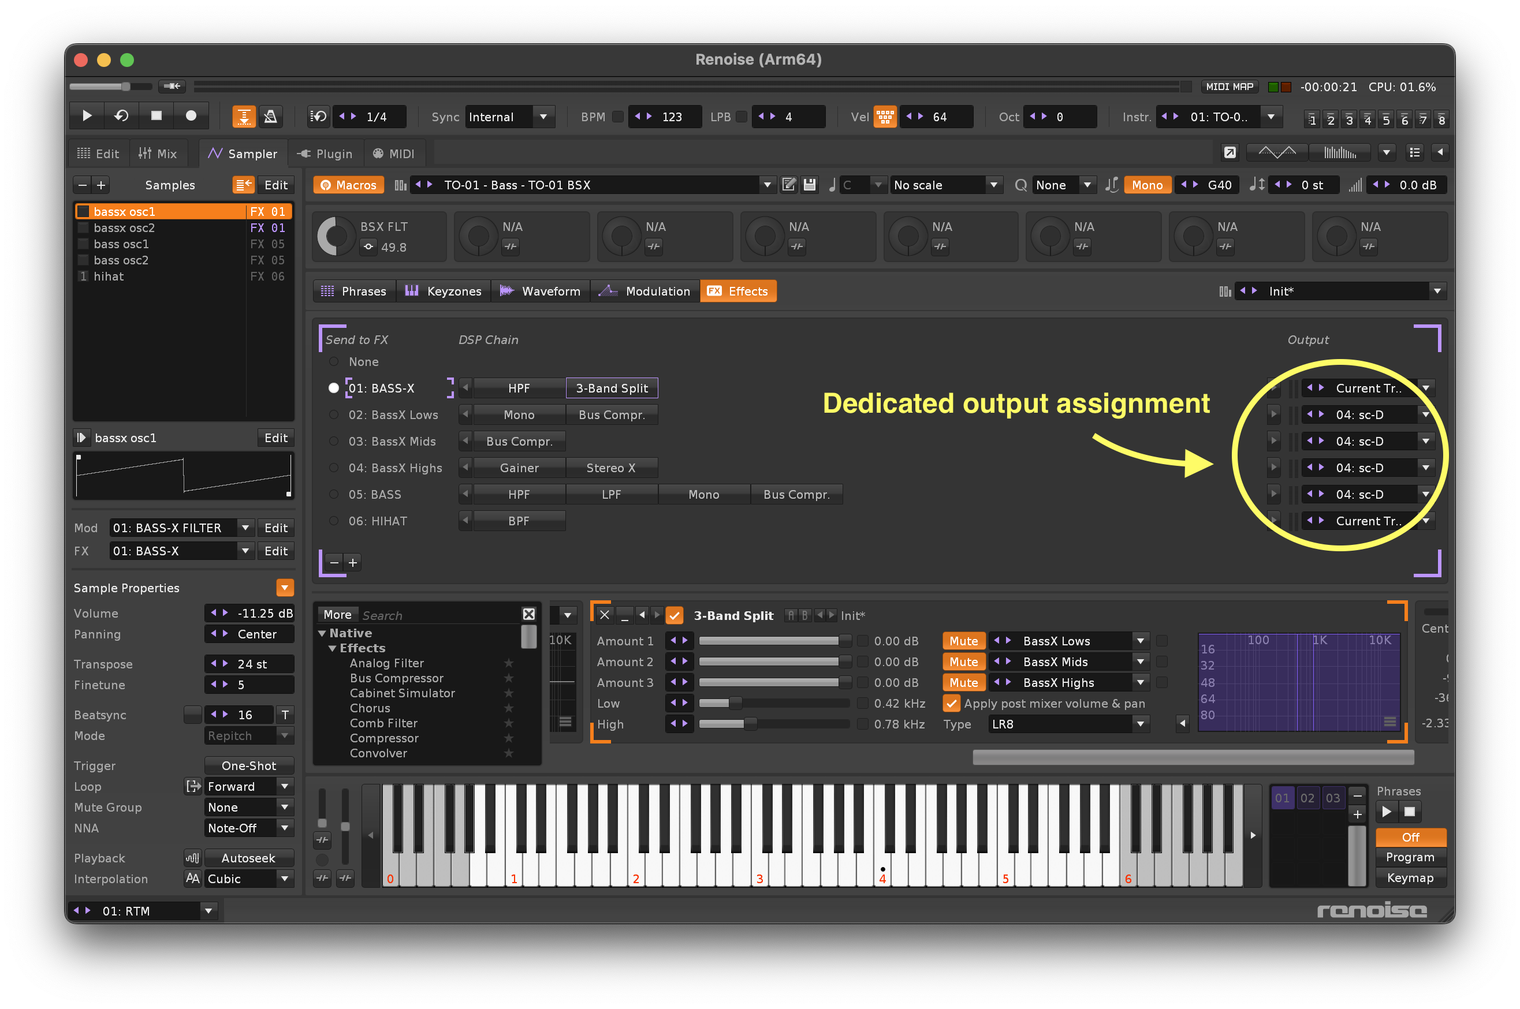
Task: Click the Macros button
Action: (x=348, y=185)
